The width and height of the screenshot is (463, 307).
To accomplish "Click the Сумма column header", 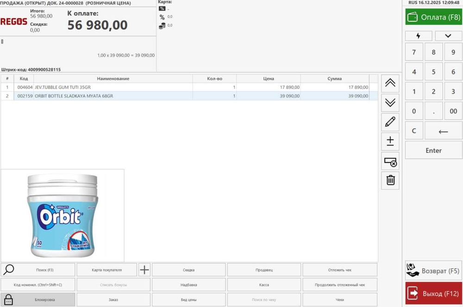I will coord(335,79).
